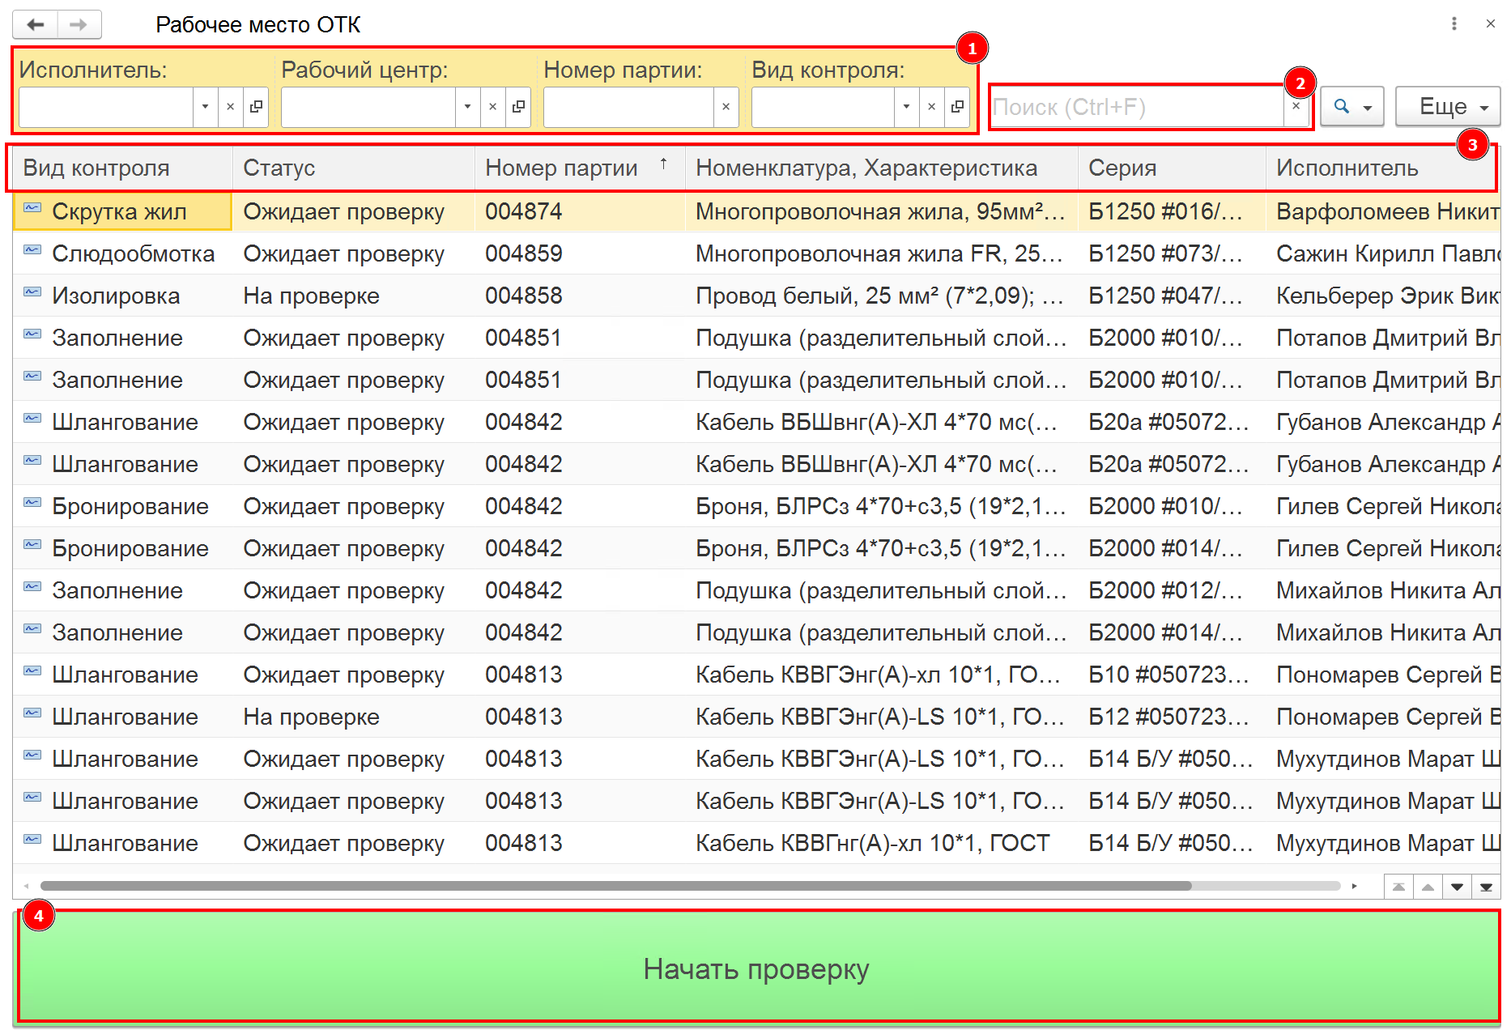Click series Б2000 #012 cell
Viewport: 1511px width, 1030px height.
(x=1172, y=591)
